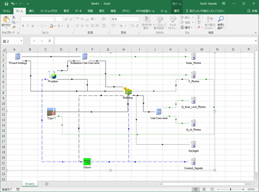Click the Format Painter brush icon
259x192 pixels.
coord(14,27)
